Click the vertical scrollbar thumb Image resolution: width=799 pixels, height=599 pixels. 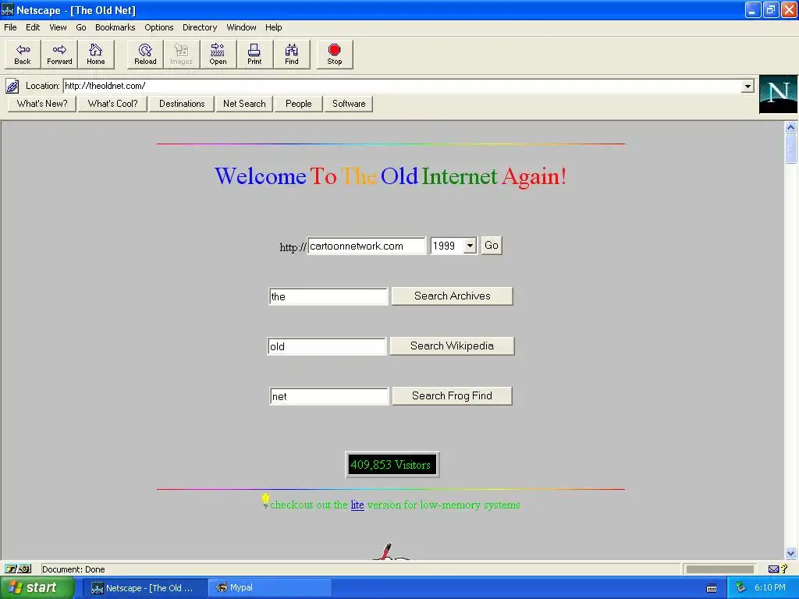(x=791, y=149)
